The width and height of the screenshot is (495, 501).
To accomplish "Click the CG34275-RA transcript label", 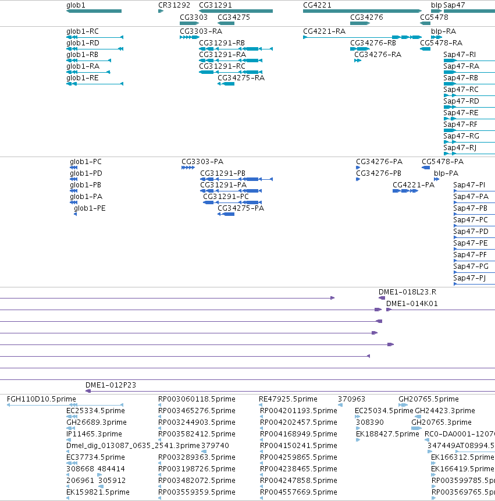I will coord(241,78).
